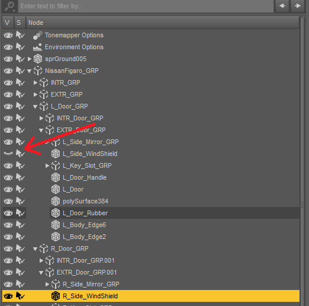The height and width of the screenshot is (306, 309).
Task: Toggle selectability arrow for L_Side_WindShield
Action: tap(20, 154)
